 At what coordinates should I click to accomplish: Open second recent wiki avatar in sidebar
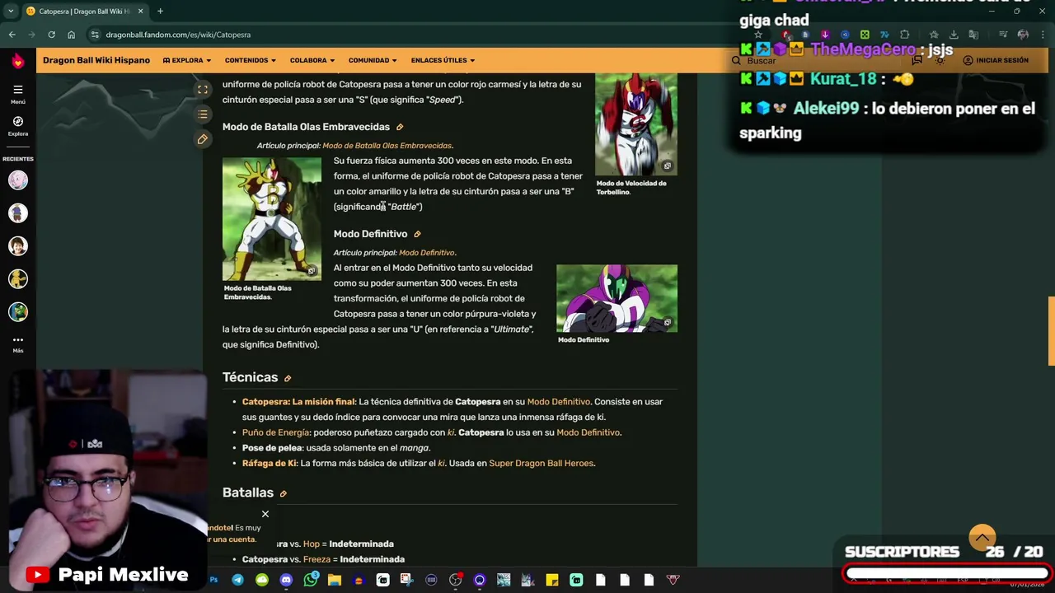coord(18,213)
